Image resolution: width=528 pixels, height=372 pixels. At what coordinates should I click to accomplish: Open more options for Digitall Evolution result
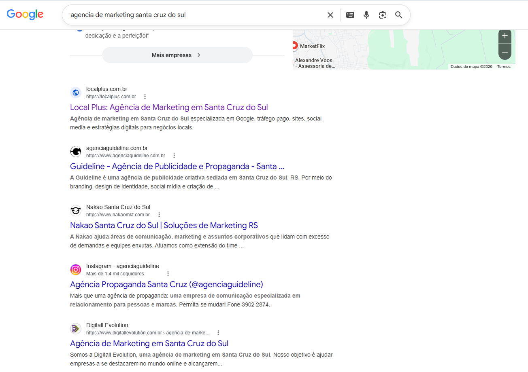[x=218, y=333]
